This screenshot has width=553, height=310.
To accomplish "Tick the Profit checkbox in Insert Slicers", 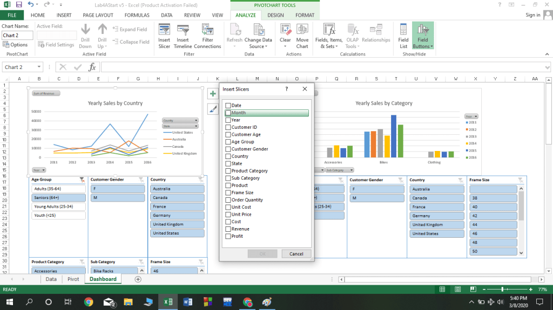I will (x=228, y=236).
